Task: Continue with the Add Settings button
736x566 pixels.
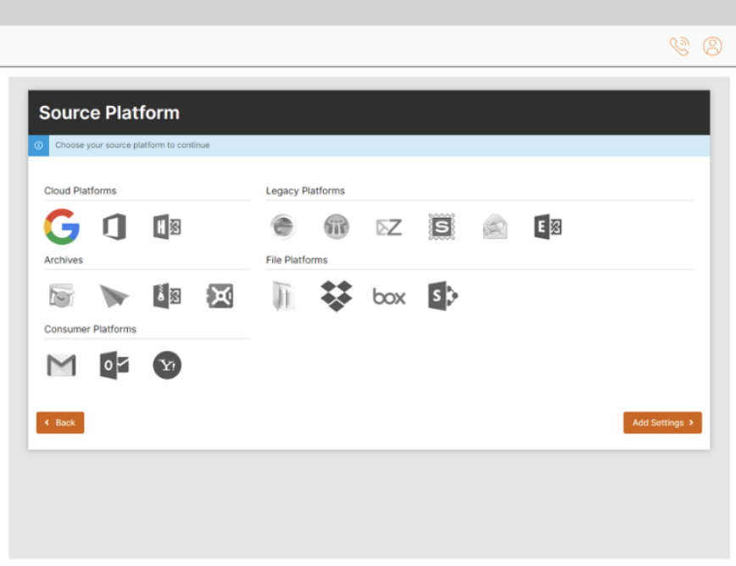Action: coord(662,423)
